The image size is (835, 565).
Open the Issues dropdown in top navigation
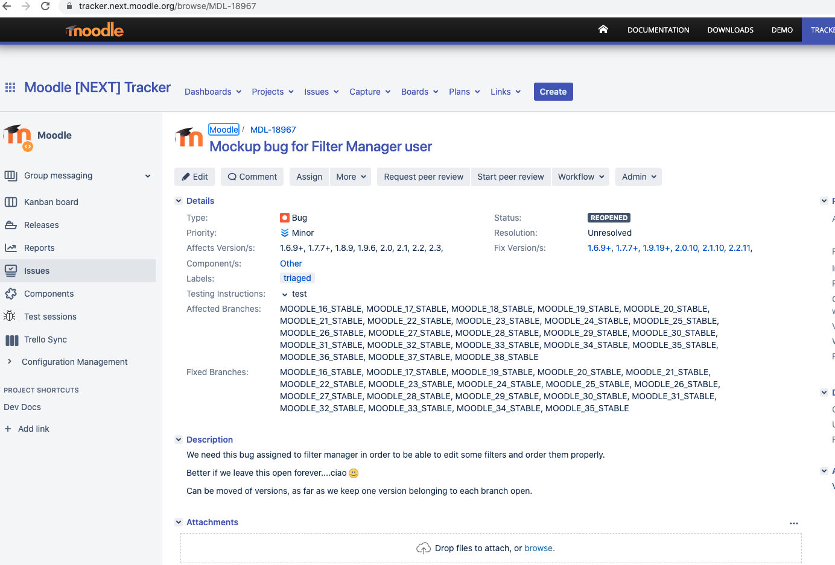322,92
